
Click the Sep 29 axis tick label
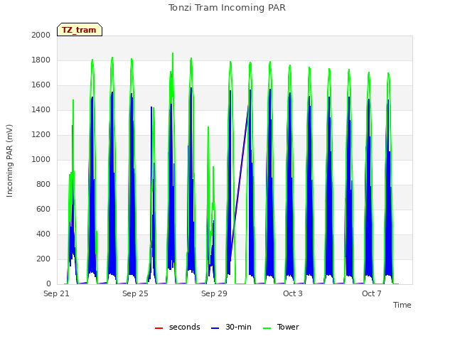pyautogui.click(x=214, y=293)
